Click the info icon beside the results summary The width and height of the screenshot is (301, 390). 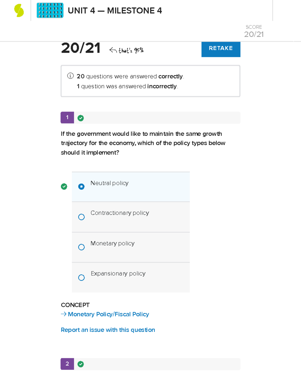(70, 76)
